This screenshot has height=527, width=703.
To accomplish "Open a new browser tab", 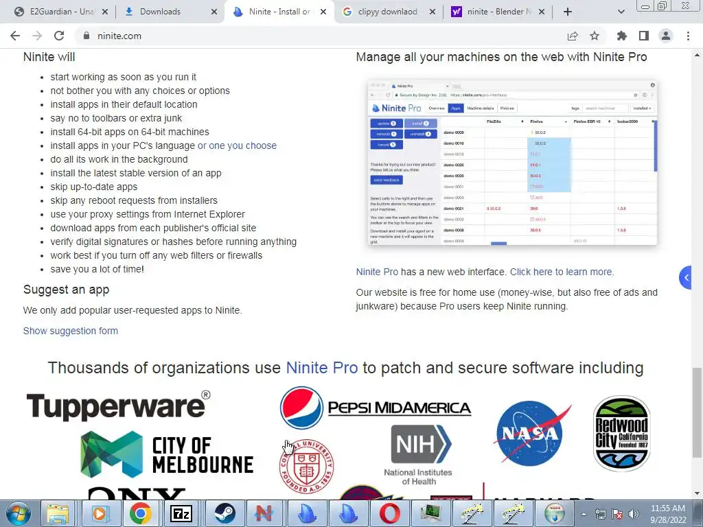I will point(568,12).
